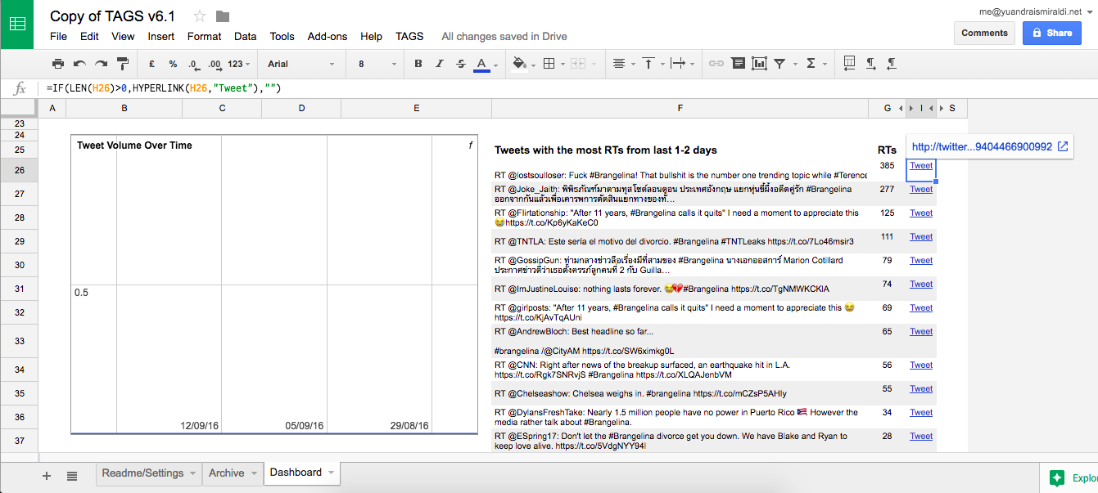Image resolution: width=1098 pixels, height=493 pixels.
Task: Open the http://twitter... link preview
Action: click(x=982, y=146)
